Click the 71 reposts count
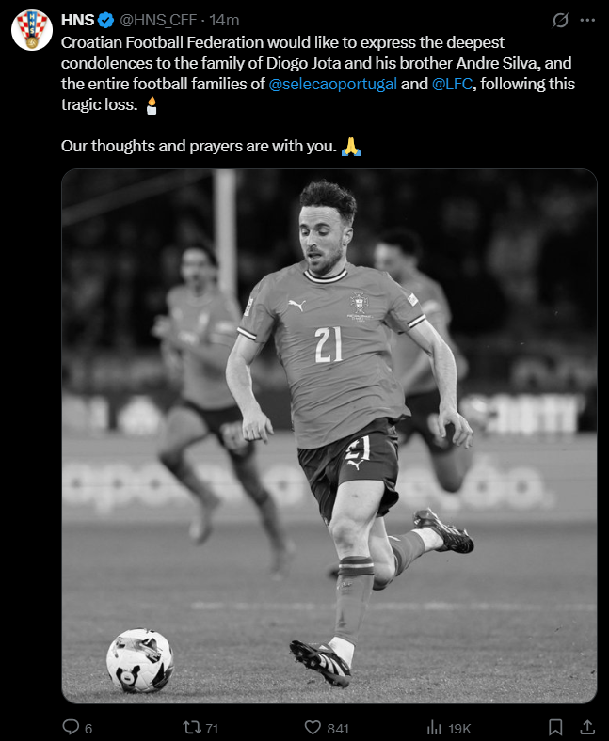Viewport: 609px width, 741px height. tap(212, 728)
